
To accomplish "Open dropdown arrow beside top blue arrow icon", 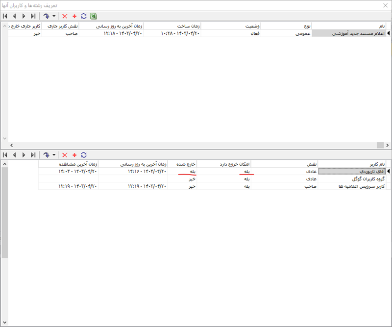I will coord(54,16).
